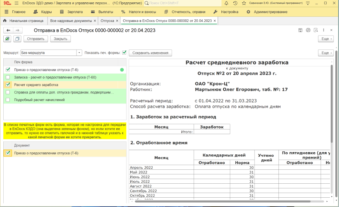
Task: Click the Сентябрь 2022 cell in preview
Action: (161, 191)
